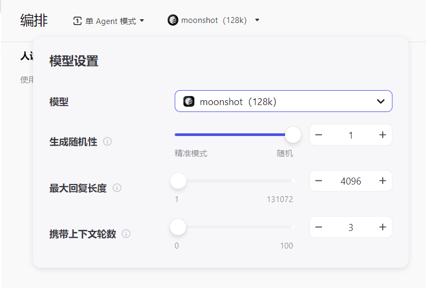426x288 pixels.
Task: Click the info icon beside 生成随机性
Action: point(107,142)
